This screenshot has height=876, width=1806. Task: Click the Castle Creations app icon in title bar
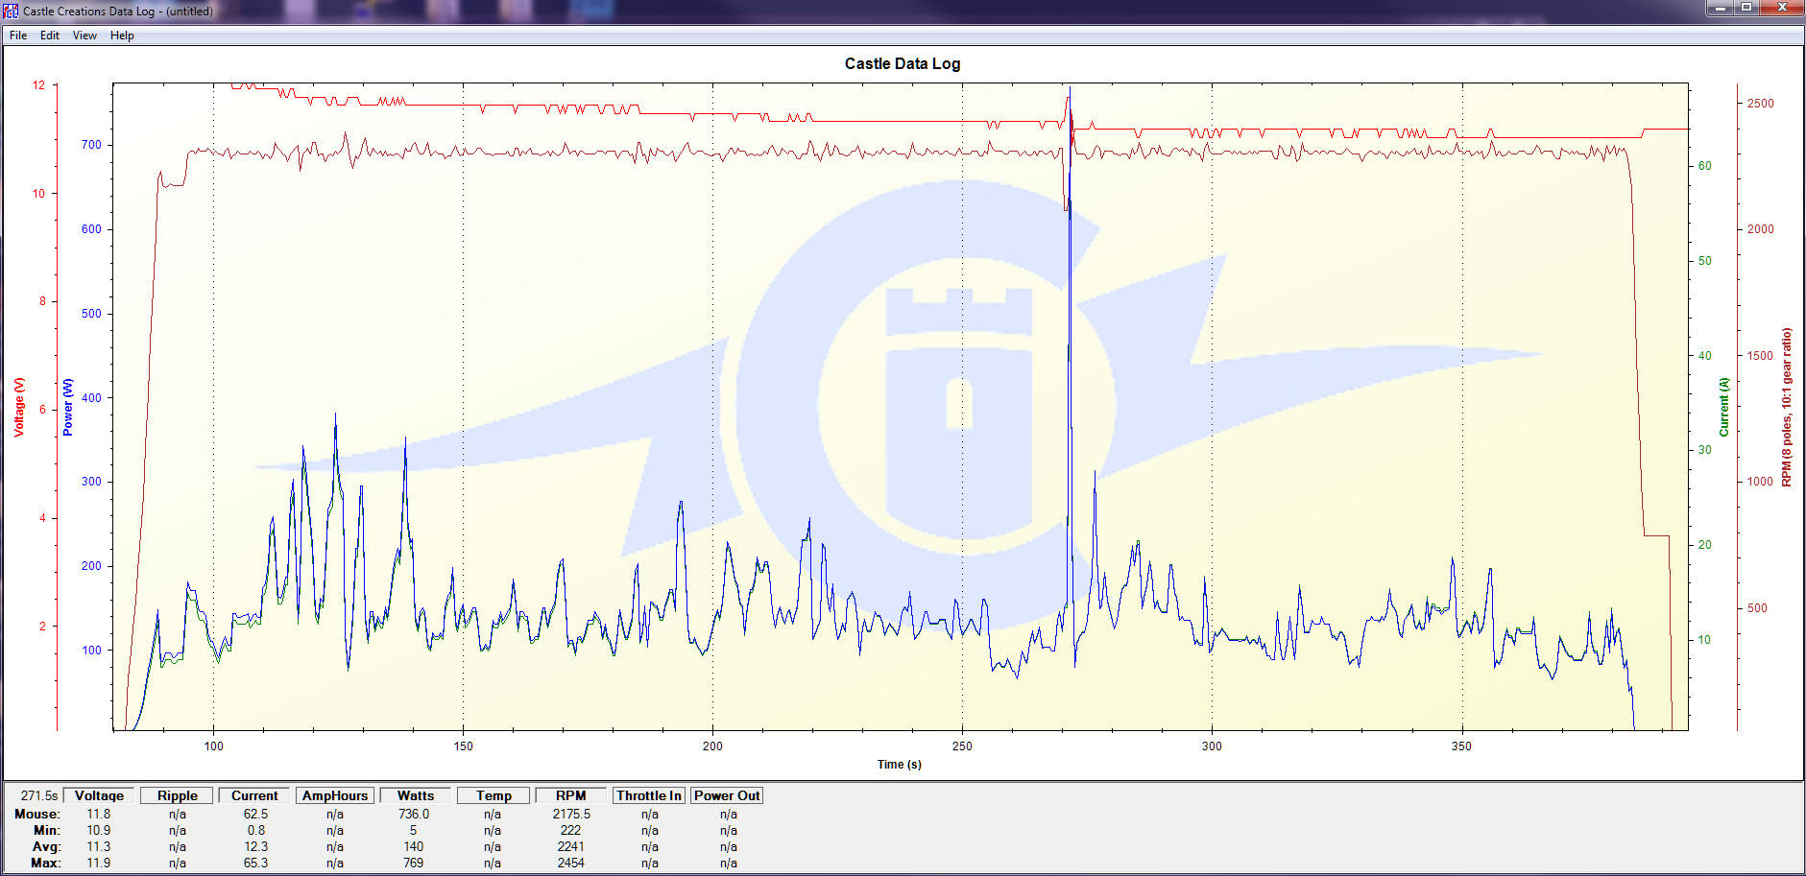[x=11, y=11]
